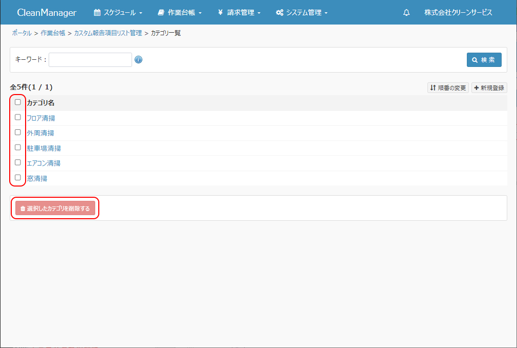
Task: Tick the 窓清掃 checkbox
Action: (x=18, y=177)
